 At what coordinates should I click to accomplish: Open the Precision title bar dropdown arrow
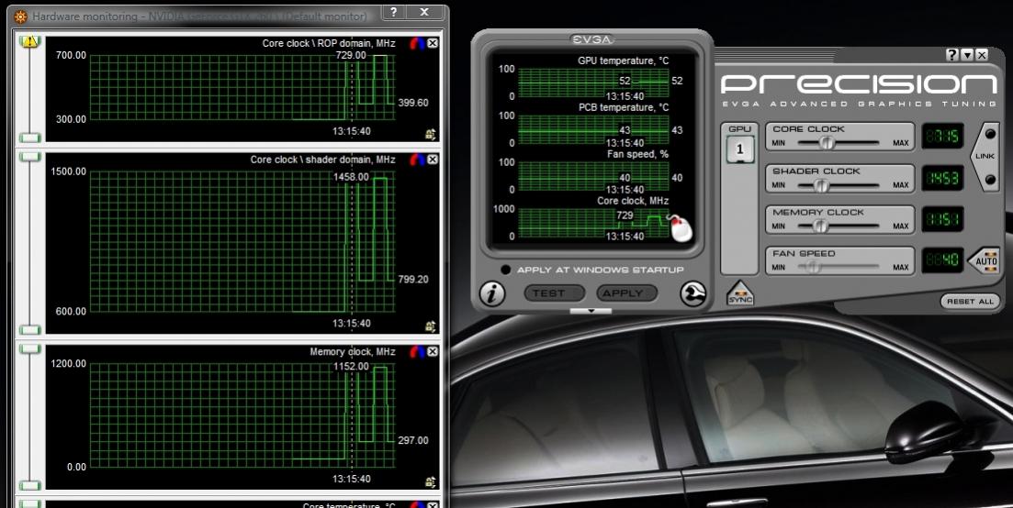pyautogui.click(x=967, y=55)
